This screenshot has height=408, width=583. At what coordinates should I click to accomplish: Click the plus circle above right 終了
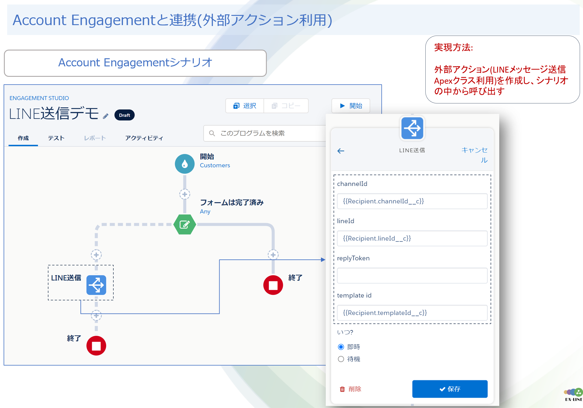click(x=273, y=255)
